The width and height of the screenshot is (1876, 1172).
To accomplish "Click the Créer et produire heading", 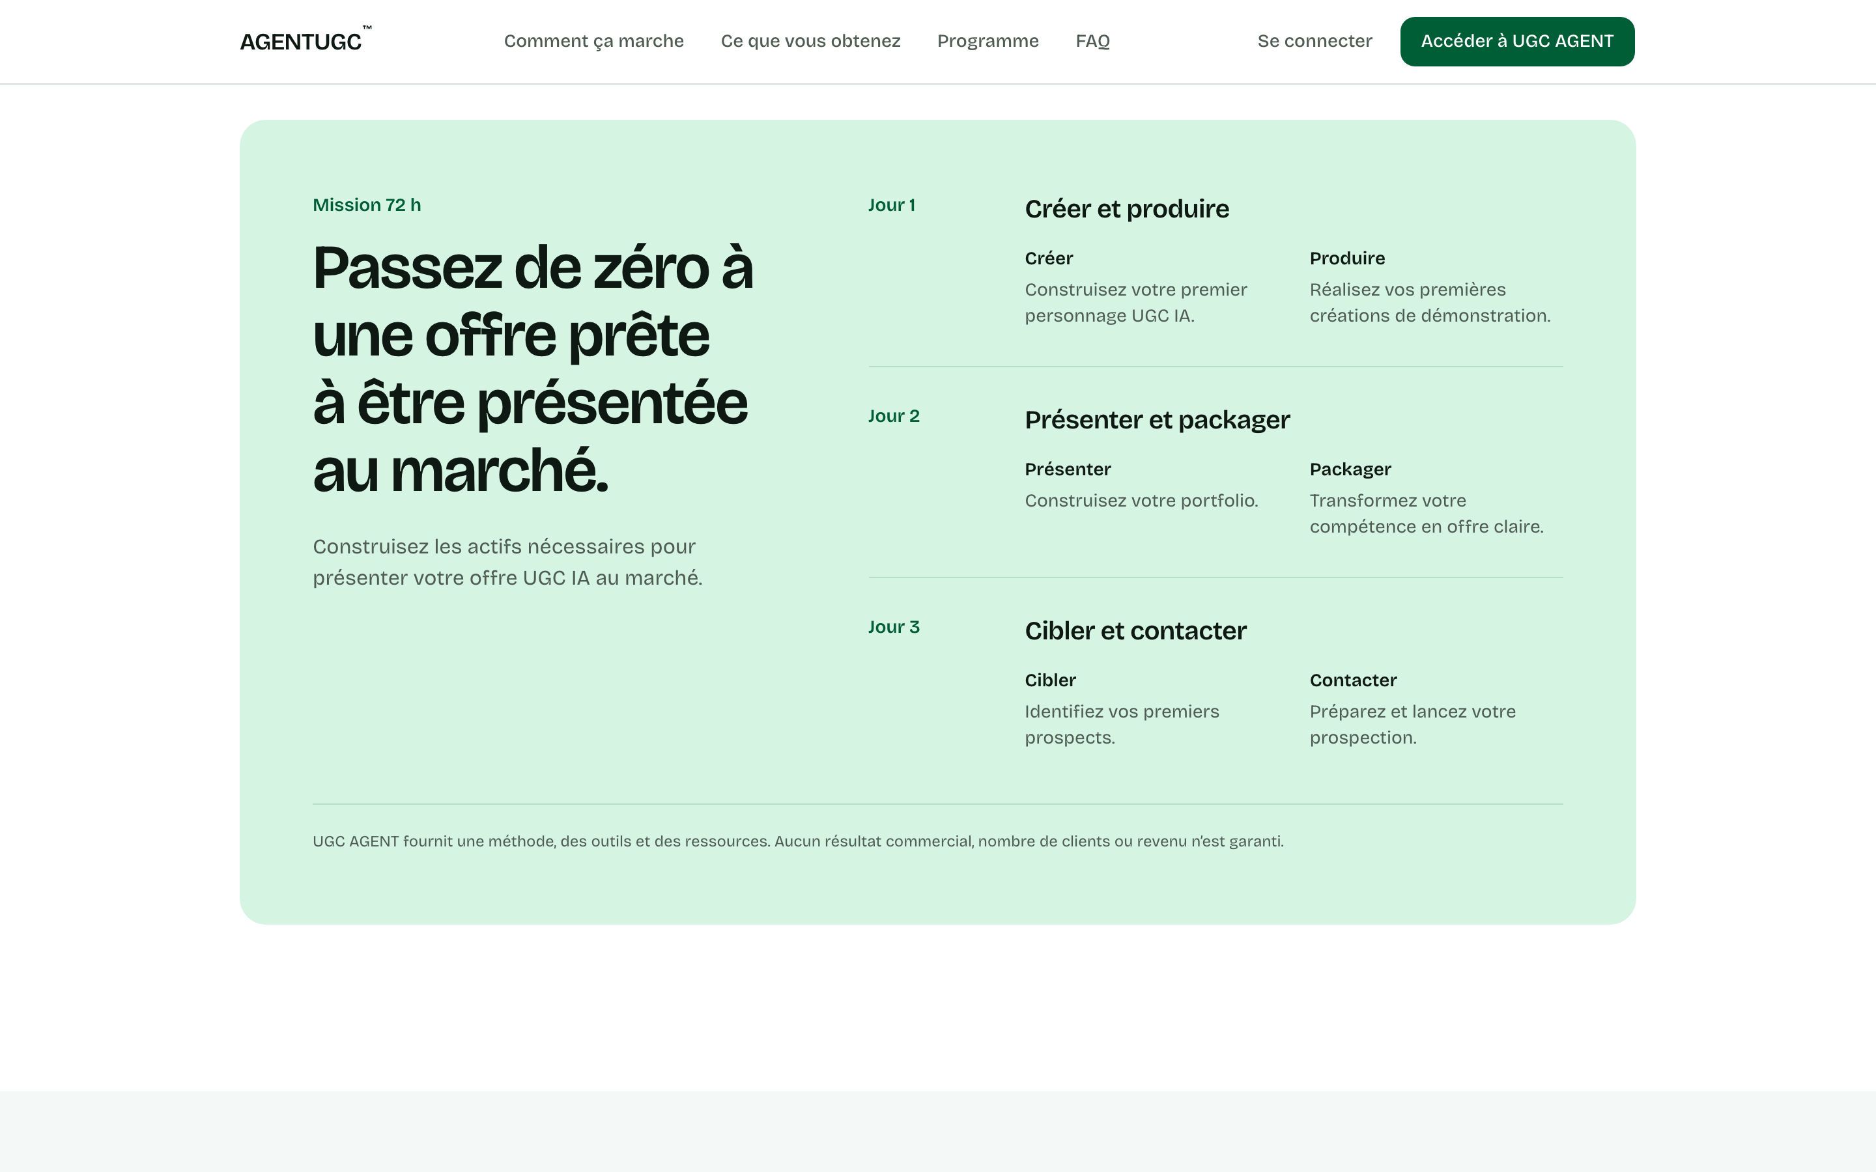I will pos(1126,208).
